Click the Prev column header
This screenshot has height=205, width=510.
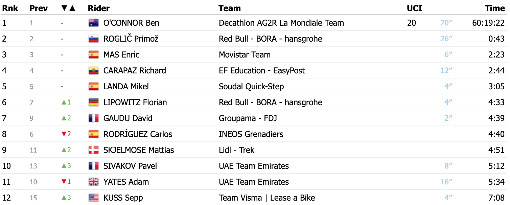pyautogui.click(x=39, y=8)
